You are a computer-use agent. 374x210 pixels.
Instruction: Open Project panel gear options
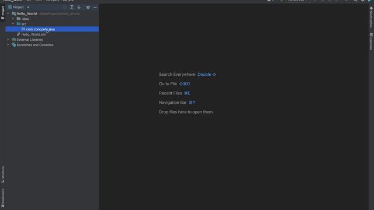tap(88, 8)
